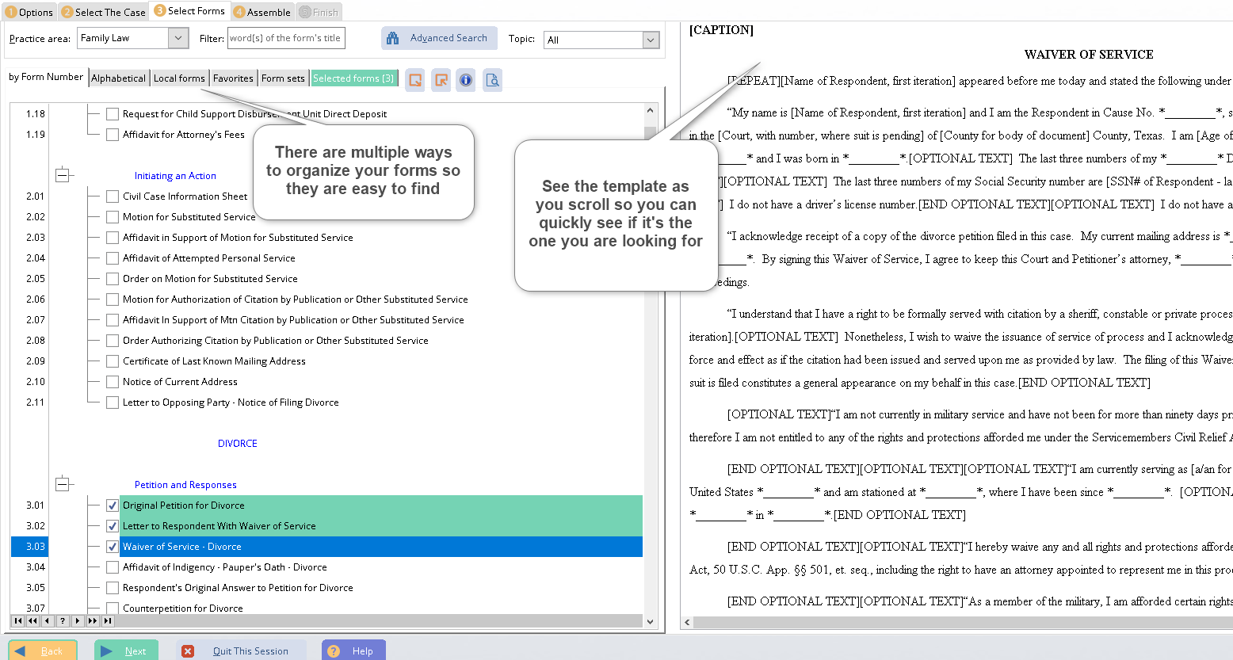Click the orange expand-all forms icon
The width and height of the screenshot is (1233, 660).
(414, 79)
